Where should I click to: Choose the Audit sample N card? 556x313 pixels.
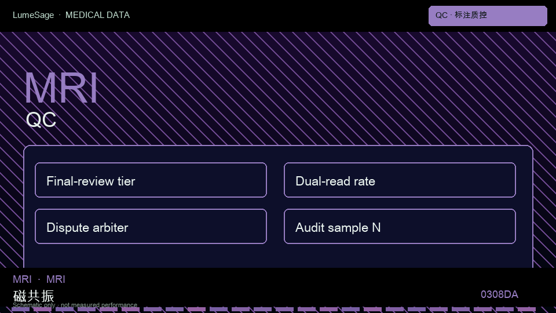(400, 227)
